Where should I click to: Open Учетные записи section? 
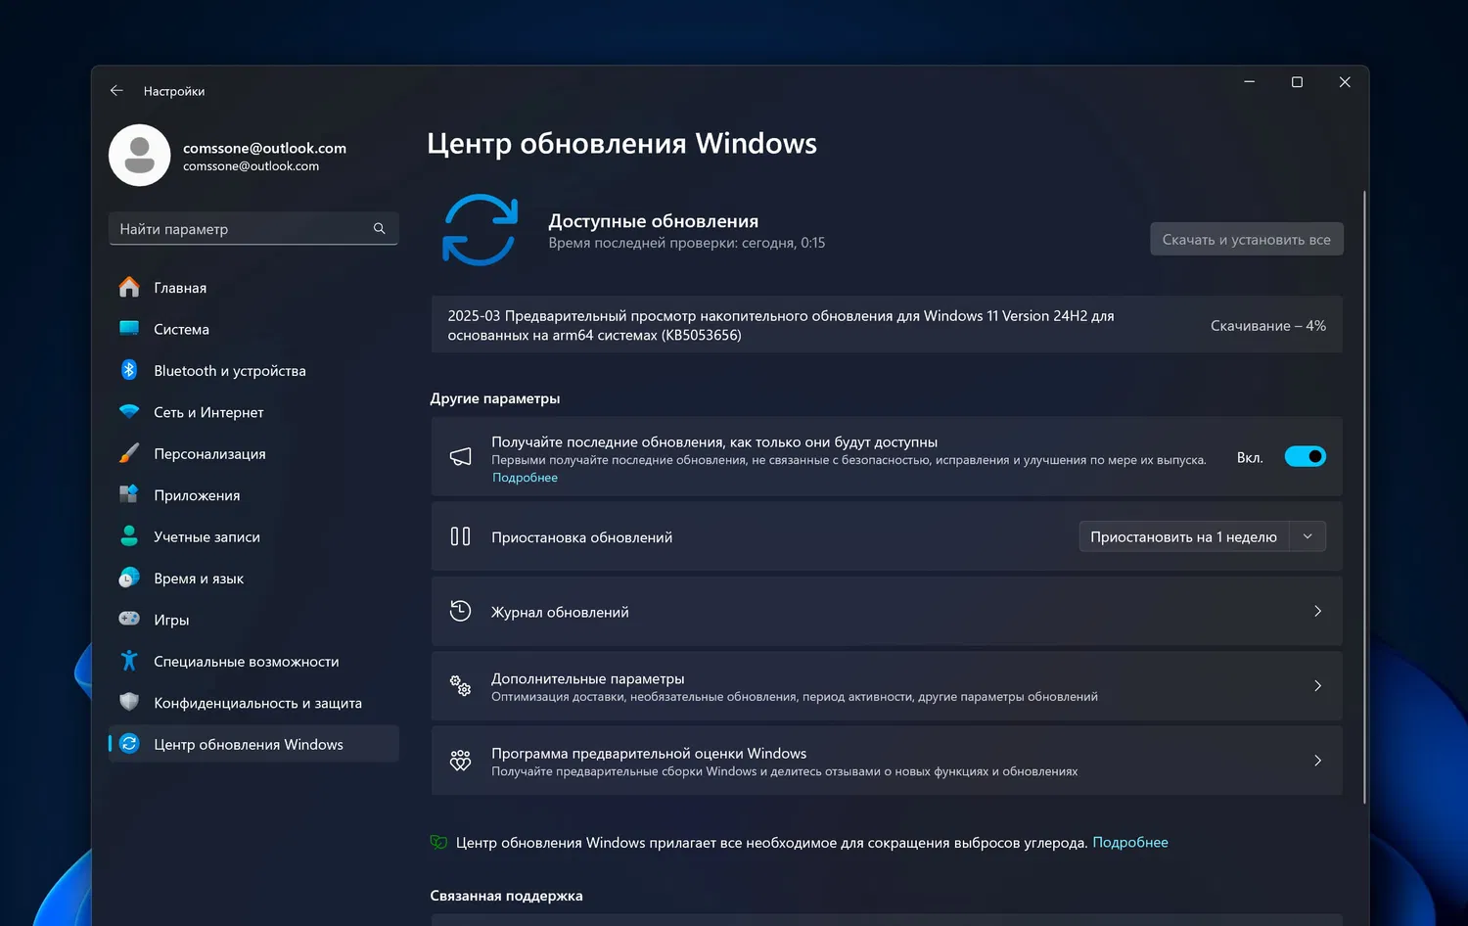click(x=253, y=536)
